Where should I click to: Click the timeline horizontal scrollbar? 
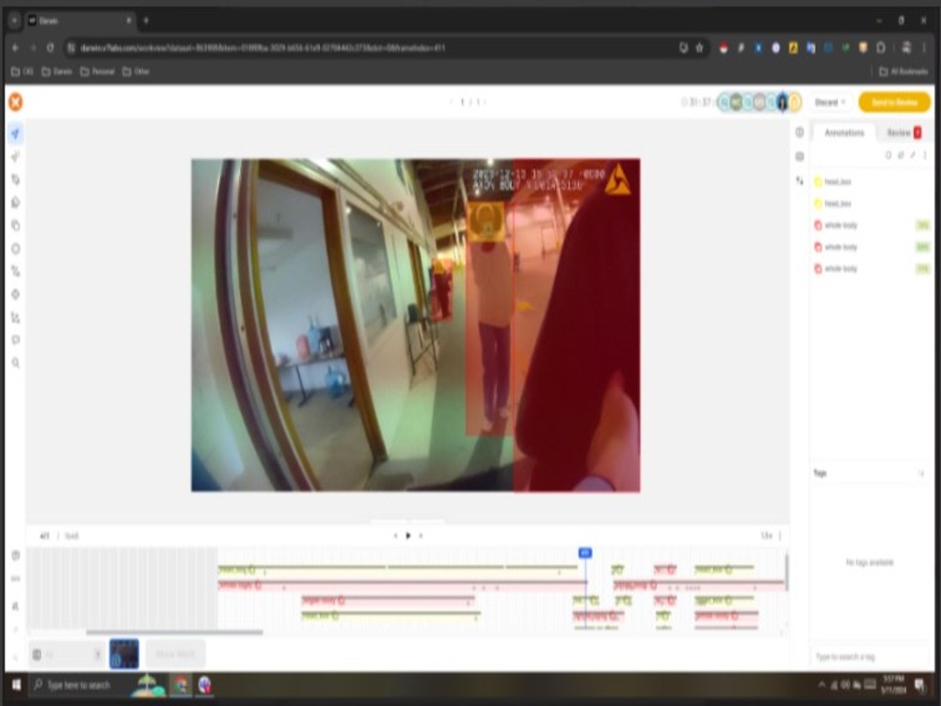click(x=174, y=633)
